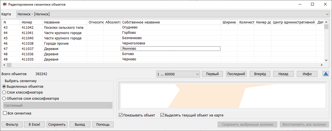332x131 pixels.
Task: Click the 'Количест' column header
Action: click(246, 22)
